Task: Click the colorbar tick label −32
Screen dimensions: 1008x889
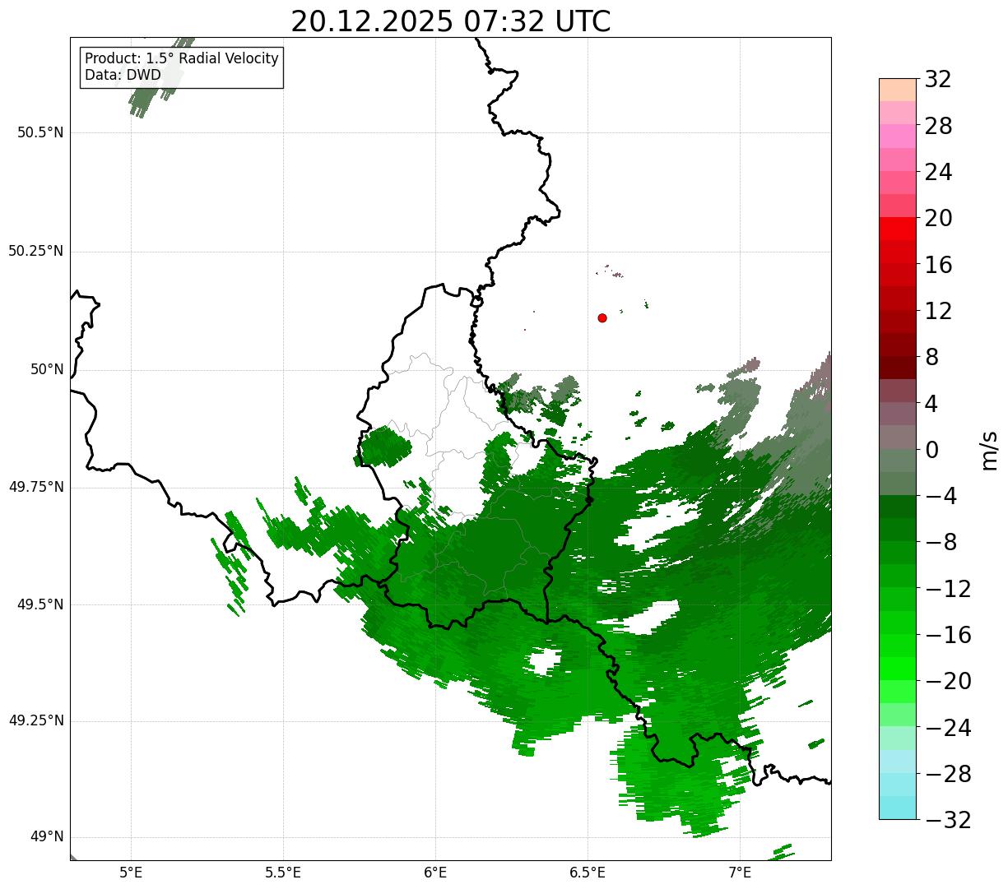Action: [x=948, y=819]
